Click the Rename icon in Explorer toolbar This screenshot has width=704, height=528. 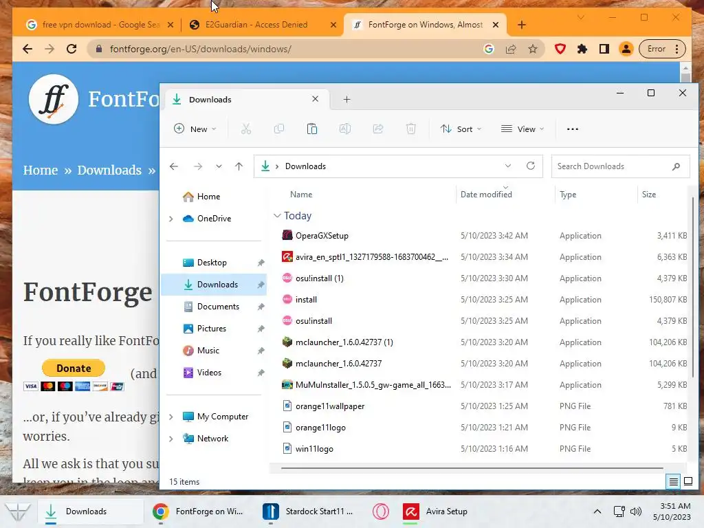(x=345, y=129)
